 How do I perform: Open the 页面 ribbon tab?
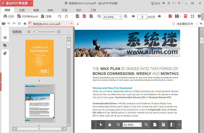pyautogui.click(x=65, y=10)
